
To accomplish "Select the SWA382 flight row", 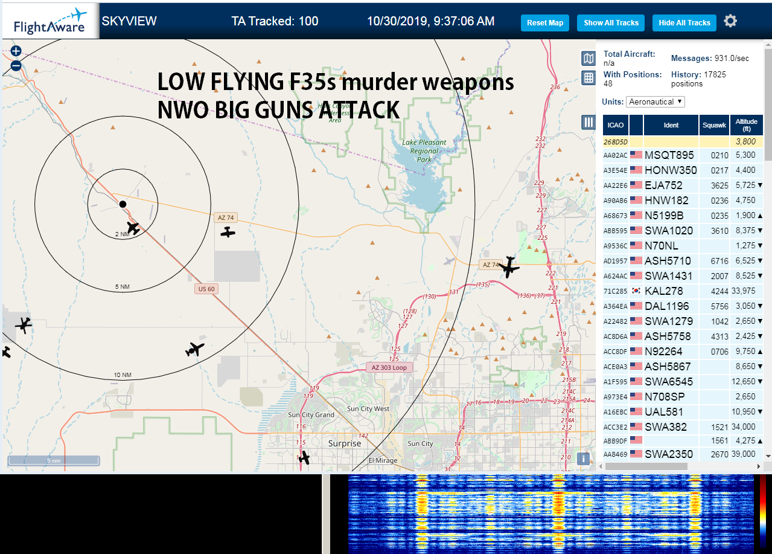I will (x=683, y=427).
